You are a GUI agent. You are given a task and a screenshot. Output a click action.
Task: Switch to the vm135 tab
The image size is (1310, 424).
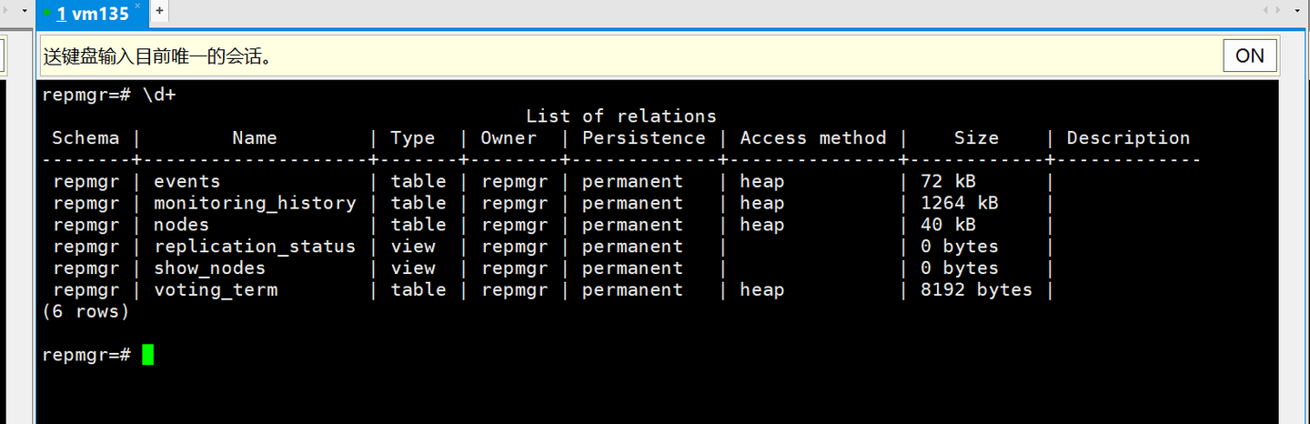(x=91, y=13)
